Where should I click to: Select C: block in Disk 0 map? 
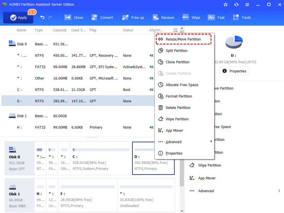[x=101, y=158]
